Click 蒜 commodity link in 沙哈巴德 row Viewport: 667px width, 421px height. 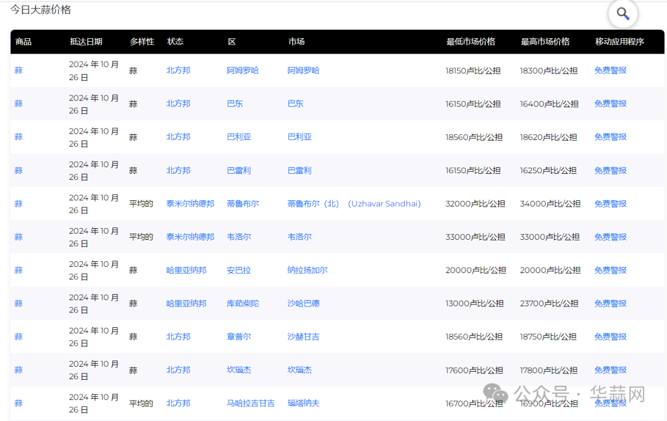pyautogui.click(x=19, y=303)
